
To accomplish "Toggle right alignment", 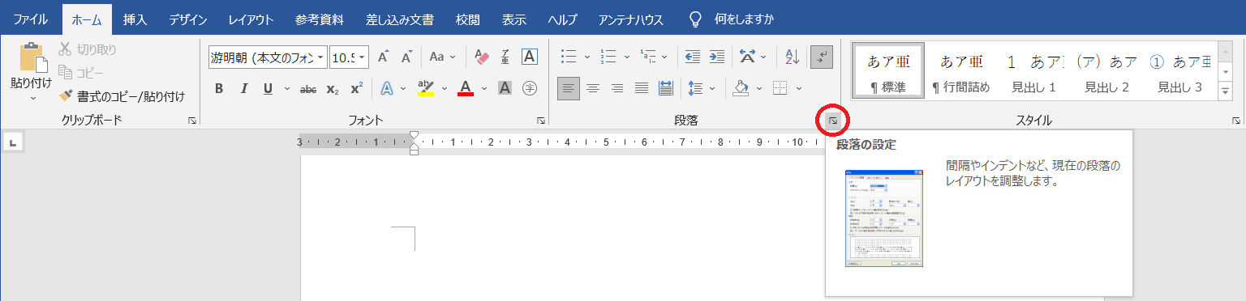I will [x=617, y=88].
